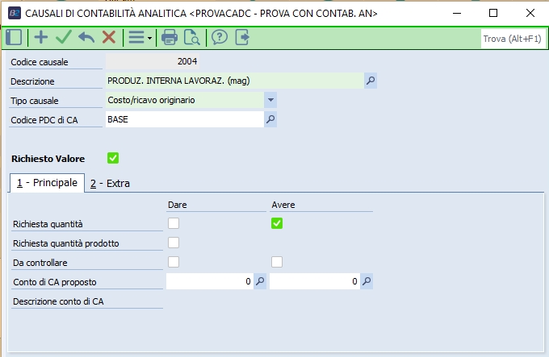The image size is (549, 357).
Task: Uncheck the Richiesto Valore checkbox
Action: [x=113, y=158]
